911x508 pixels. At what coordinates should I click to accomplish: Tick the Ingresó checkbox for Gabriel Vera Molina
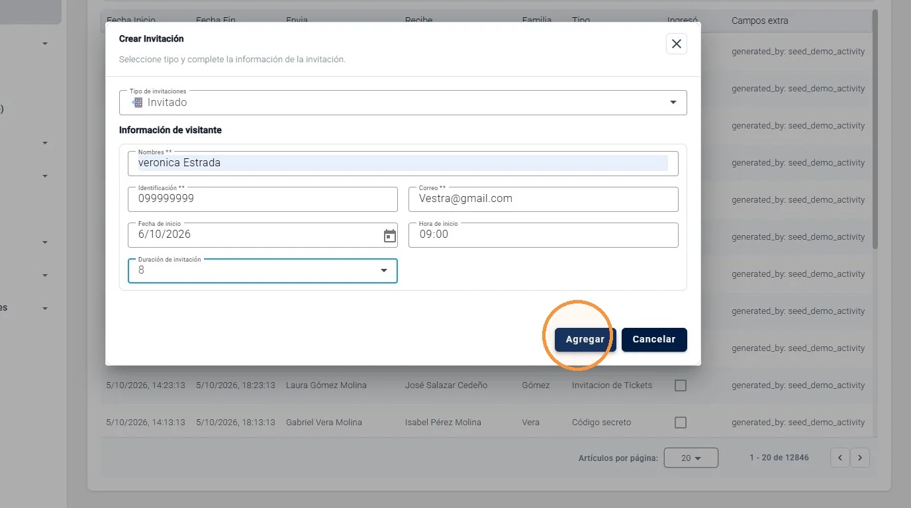click(680, 423)
